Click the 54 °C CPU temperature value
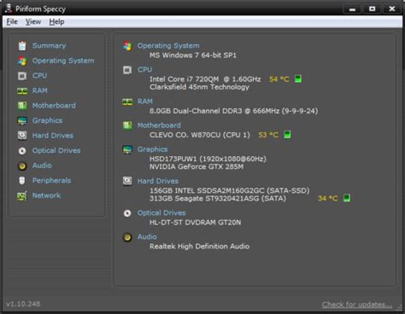 click(x=279, y=79)
